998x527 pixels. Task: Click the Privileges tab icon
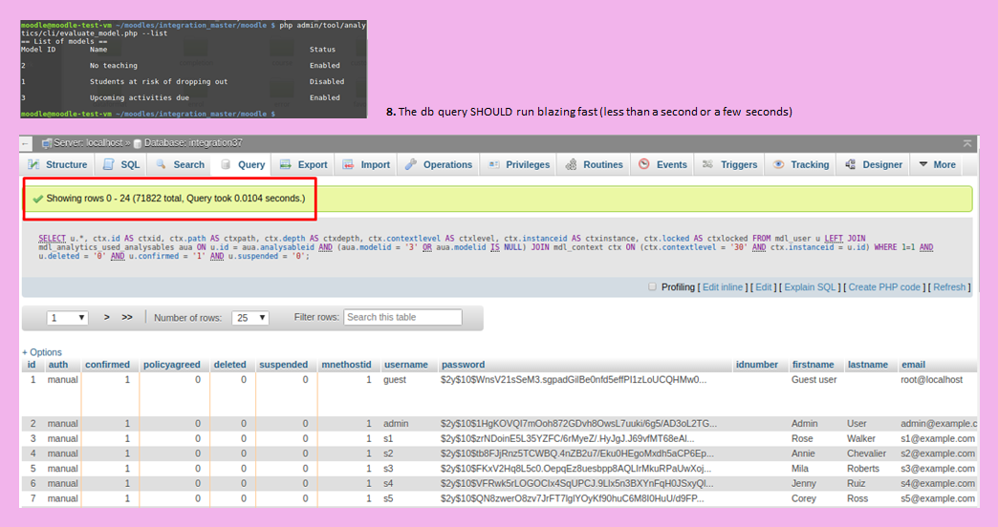494,164
